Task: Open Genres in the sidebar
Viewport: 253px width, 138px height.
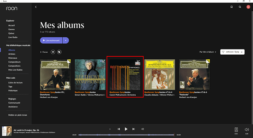Action: (11, 29)
